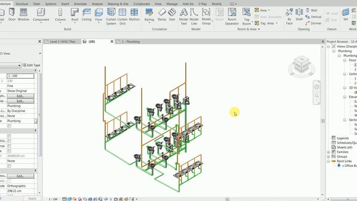Toggle the checkbox below the None property row
The height and width of the screenshot is (201, 357).
pyautogui.click(x=9, y=166)
